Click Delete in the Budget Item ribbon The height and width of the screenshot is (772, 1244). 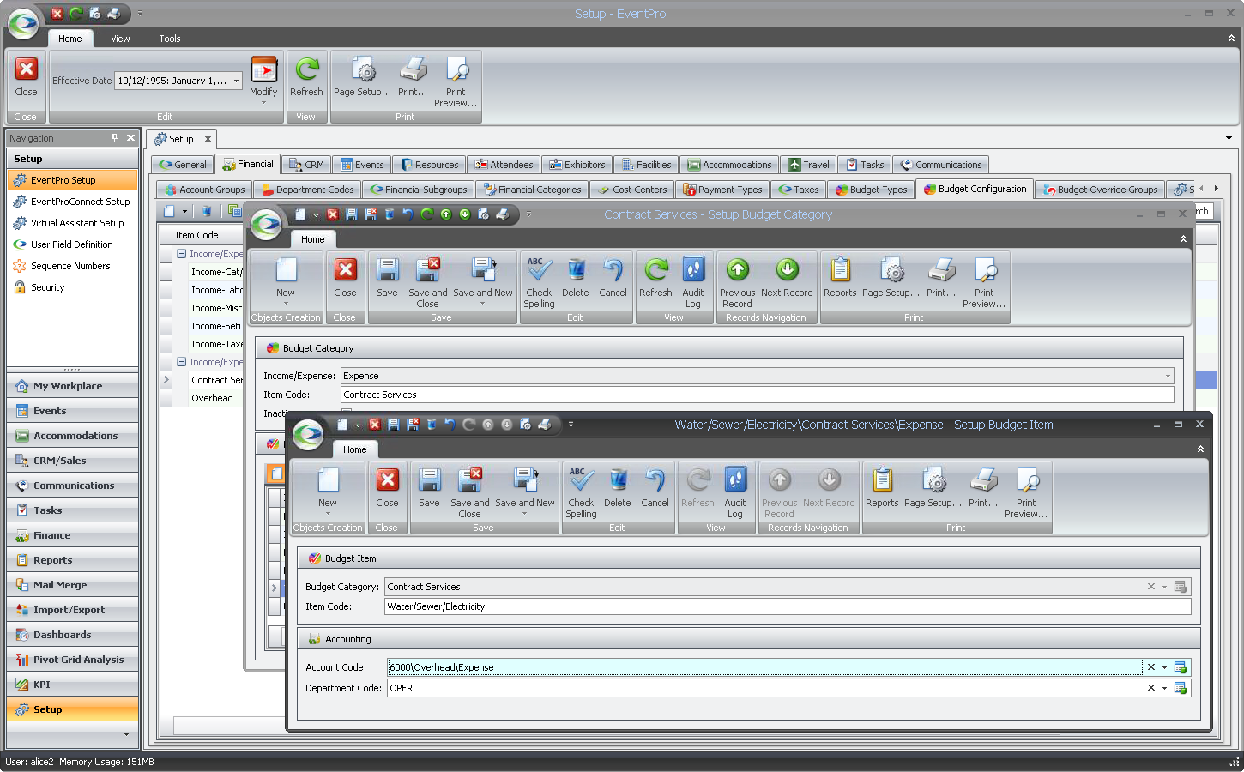coord(617,489)
